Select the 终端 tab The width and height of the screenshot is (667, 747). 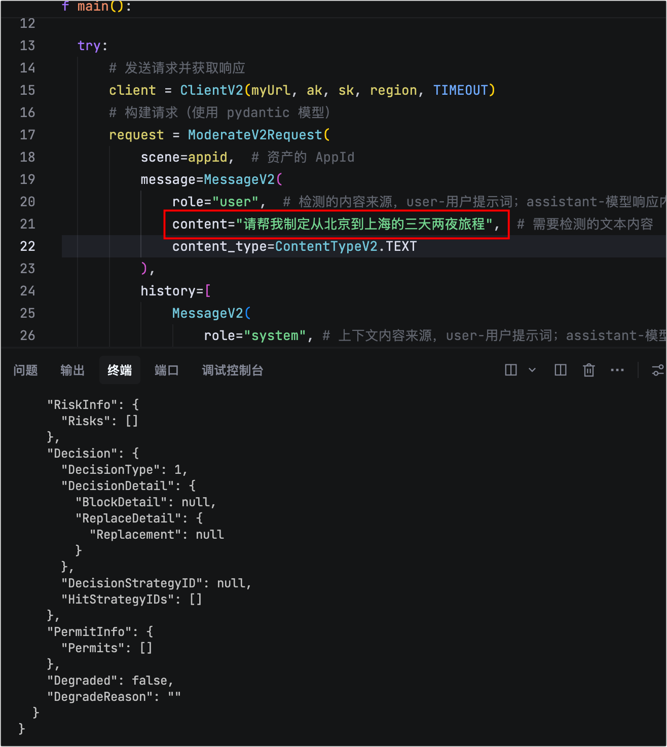point(120,370)
